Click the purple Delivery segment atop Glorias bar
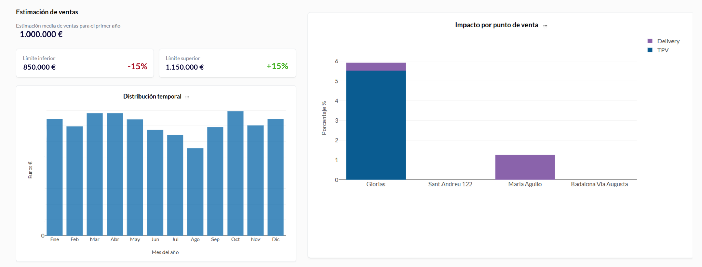The image size is (702, 267). coord(376,66)
